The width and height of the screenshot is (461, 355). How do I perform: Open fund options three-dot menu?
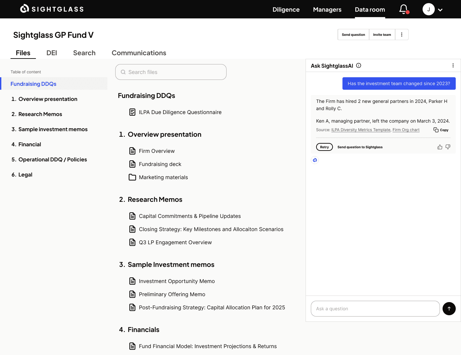pyautogui.click(x=402, y=35)
